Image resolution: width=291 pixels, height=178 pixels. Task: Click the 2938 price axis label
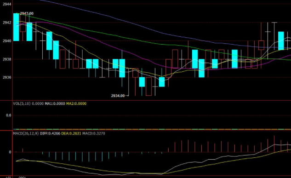(7, 59)
